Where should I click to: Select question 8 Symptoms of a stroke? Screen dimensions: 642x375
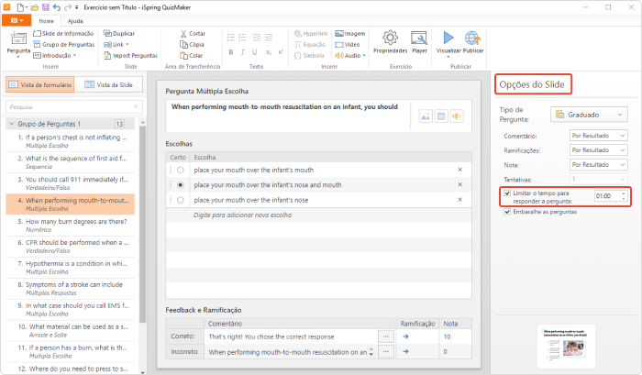click(x=70, y=288)
